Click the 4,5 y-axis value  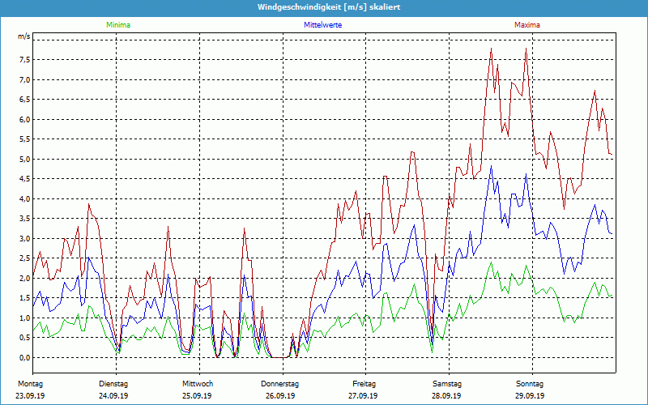pyautogui.click(x=25, y=179)
